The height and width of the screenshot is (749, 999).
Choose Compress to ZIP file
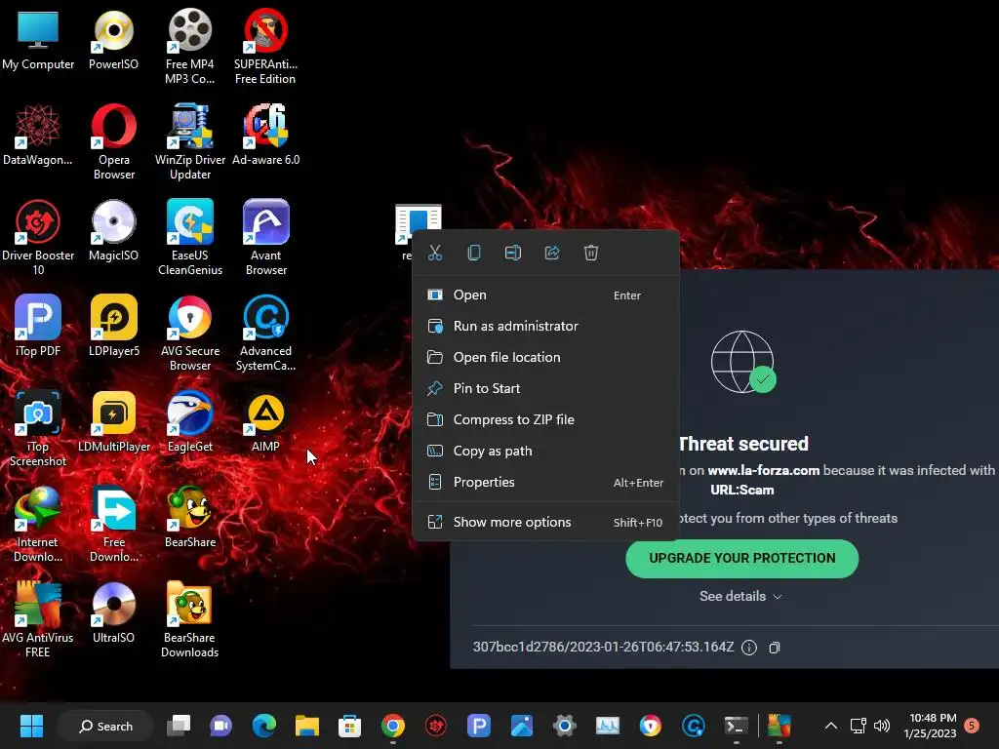pyautogui.click(x=545, y=419)
